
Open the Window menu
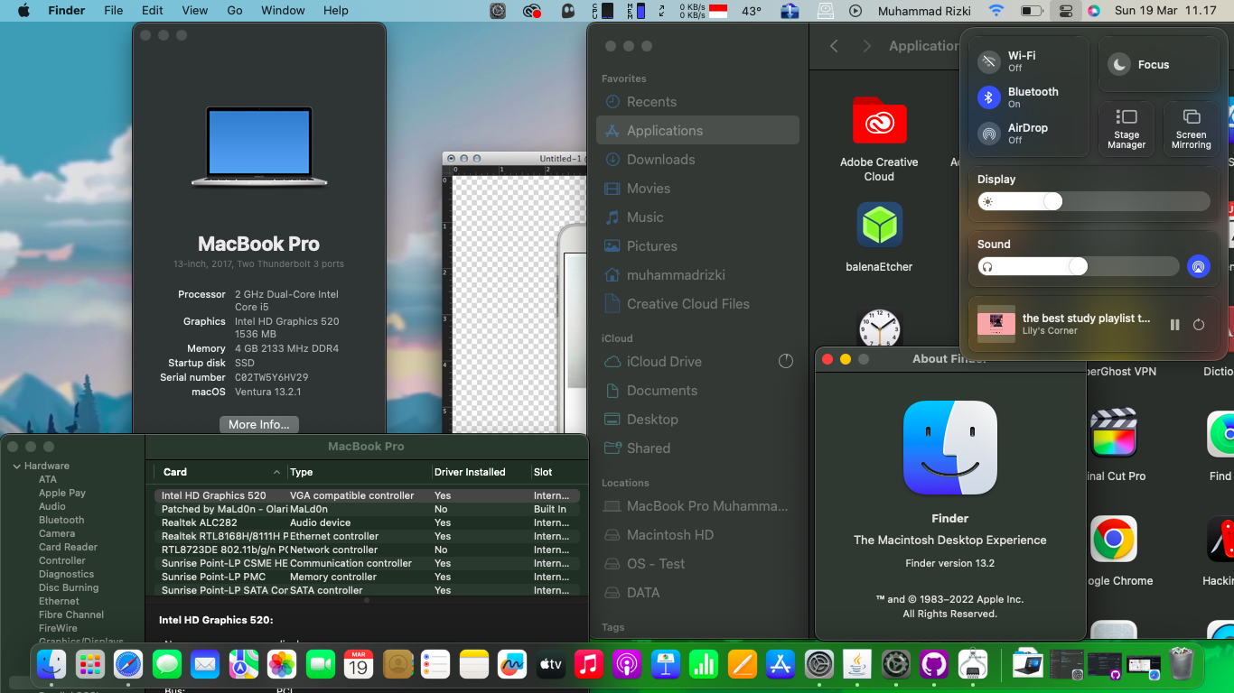click(283, 11)
